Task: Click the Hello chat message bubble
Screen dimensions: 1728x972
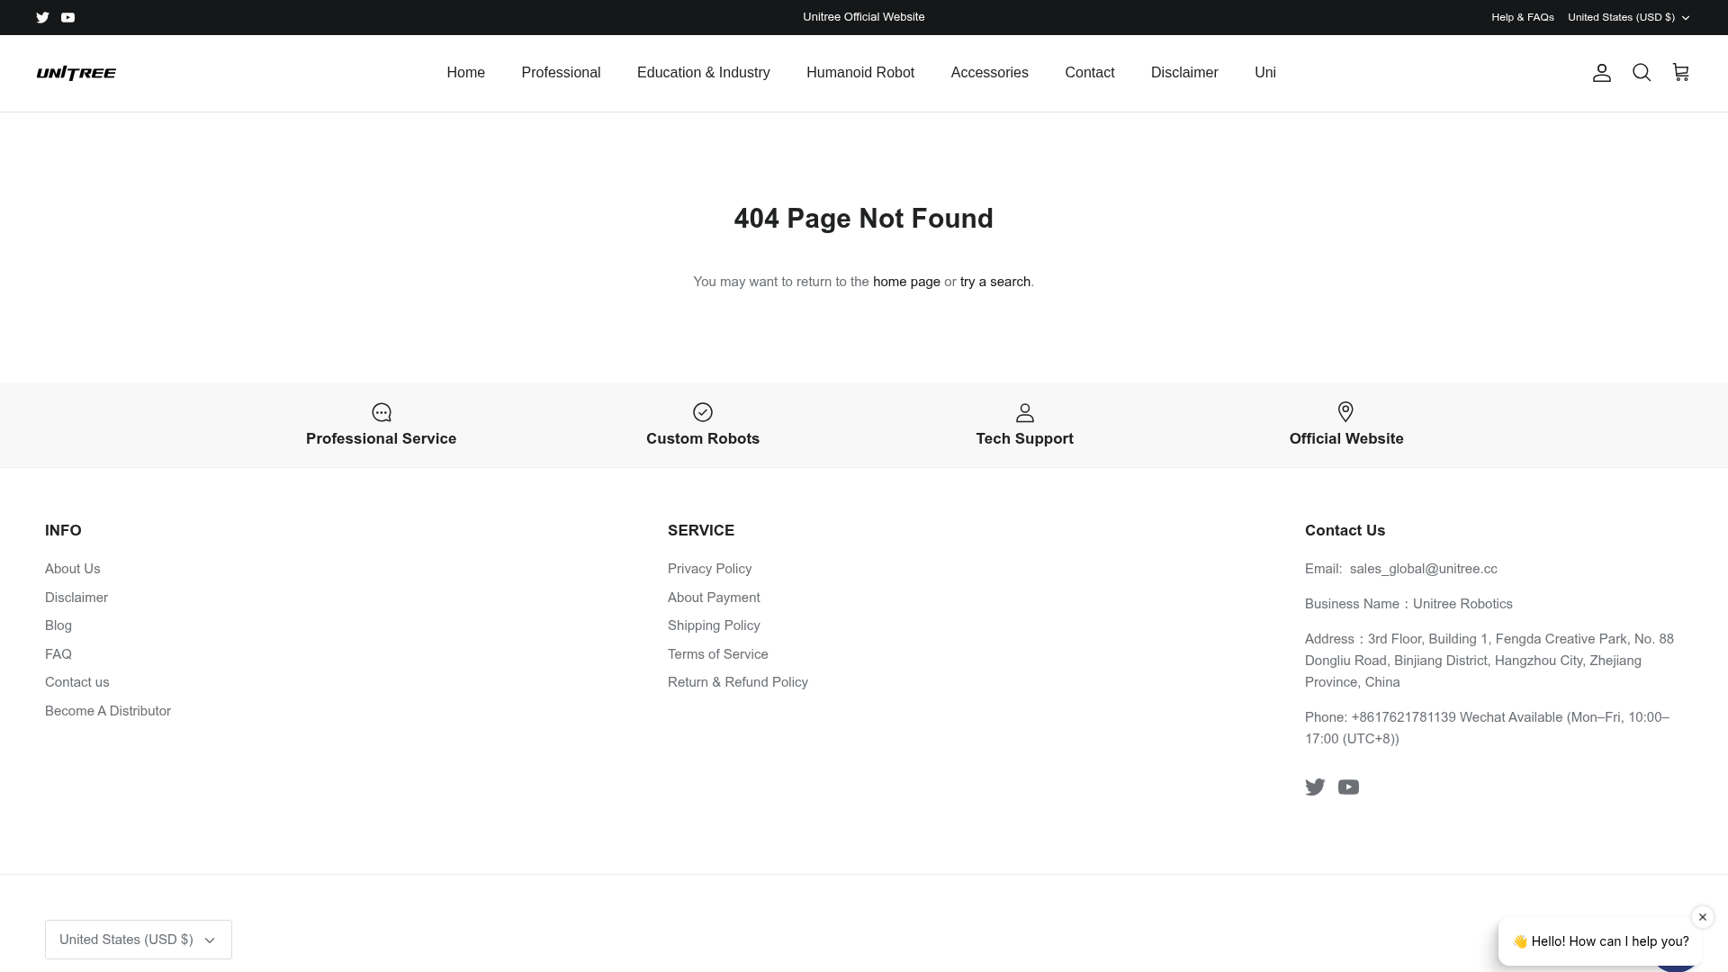Action: point(1599,941)
